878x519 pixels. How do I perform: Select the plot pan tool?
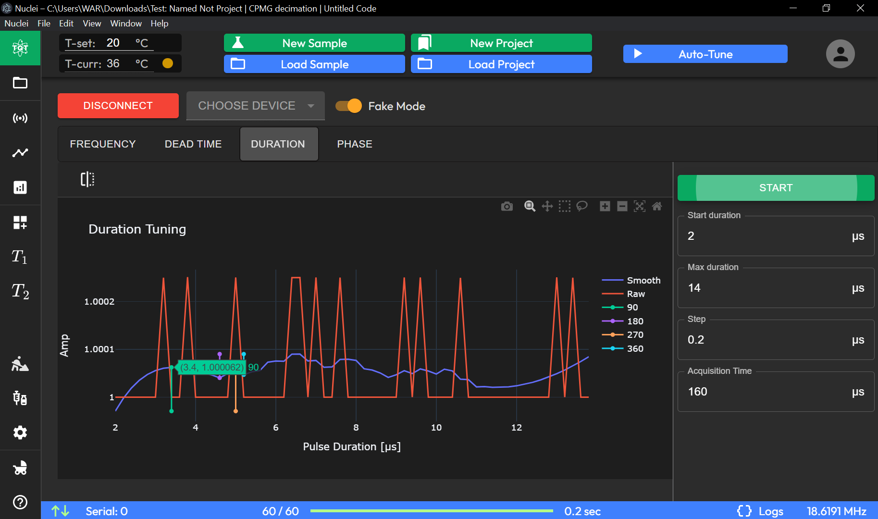click(x=547, y=207)
